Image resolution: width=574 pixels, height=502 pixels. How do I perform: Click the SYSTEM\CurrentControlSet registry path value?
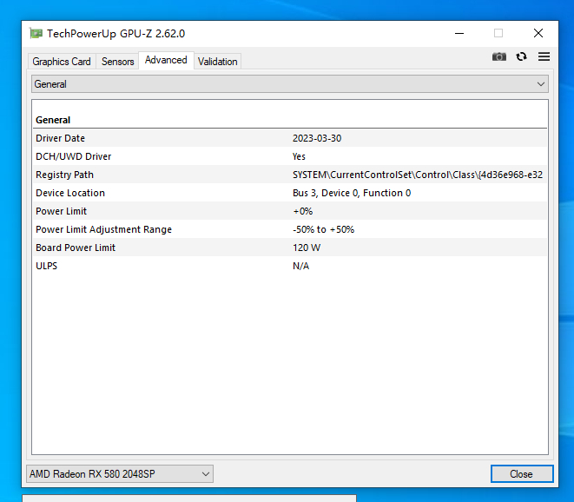click(x=418, y=175)
